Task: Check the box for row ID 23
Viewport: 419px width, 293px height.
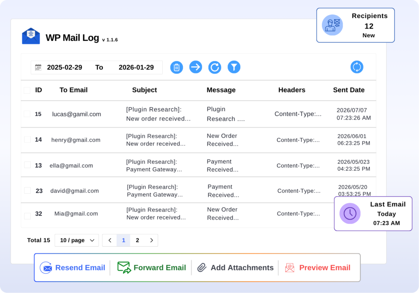Action: coord(27,190)
